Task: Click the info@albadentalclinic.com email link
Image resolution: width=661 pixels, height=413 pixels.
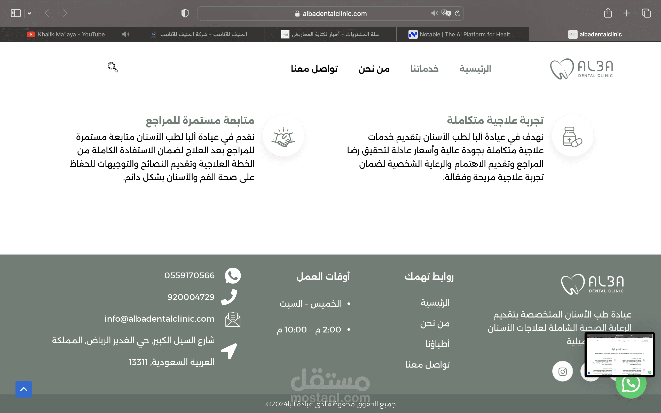Action: point(160,319)
